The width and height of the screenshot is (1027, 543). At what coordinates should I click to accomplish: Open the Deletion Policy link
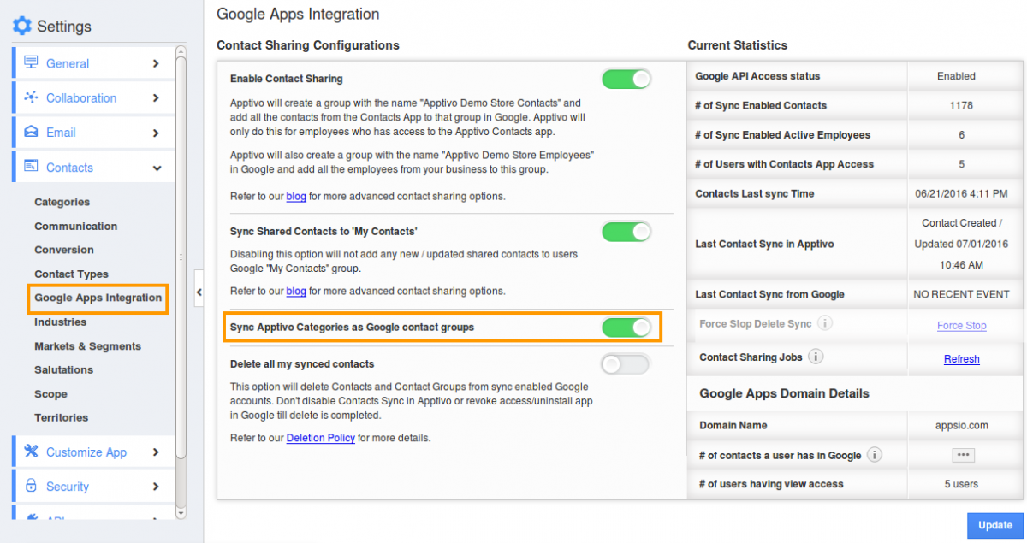320,437
